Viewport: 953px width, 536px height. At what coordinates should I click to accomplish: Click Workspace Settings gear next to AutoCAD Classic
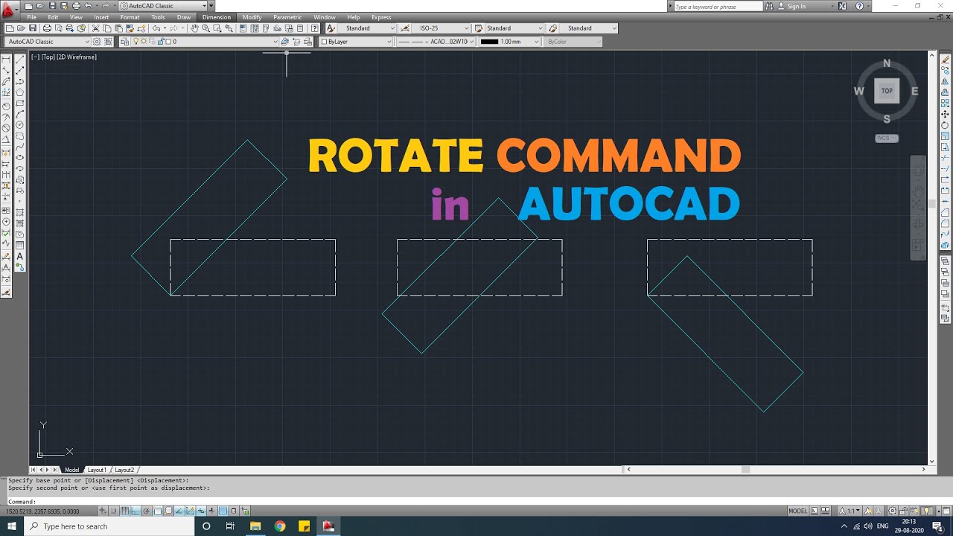tap(97, 42)
